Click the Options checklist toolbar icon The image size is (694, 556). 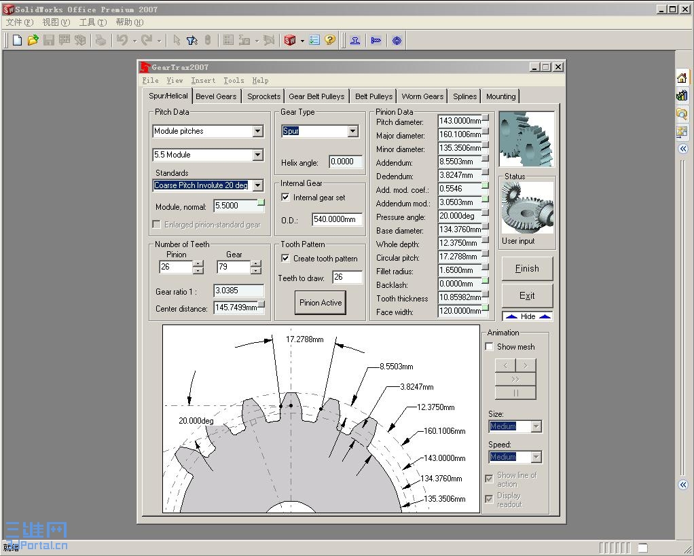(314, 40)
